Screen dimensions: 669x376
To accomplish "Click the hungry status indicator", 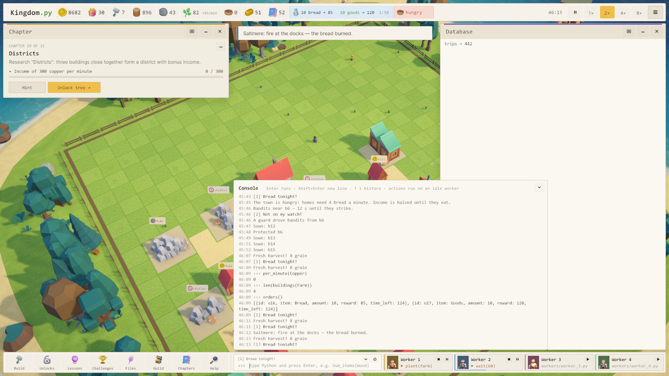I will coord(414,13).
